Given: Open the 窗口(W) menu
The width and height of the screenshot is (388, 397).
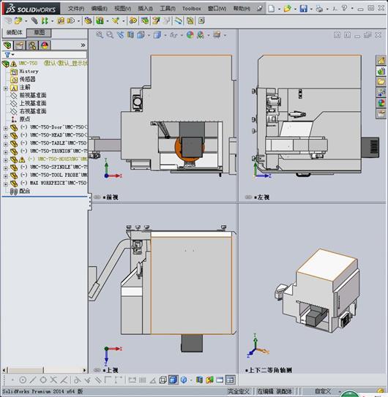Looking at the screenshot, I should (217, 9).
